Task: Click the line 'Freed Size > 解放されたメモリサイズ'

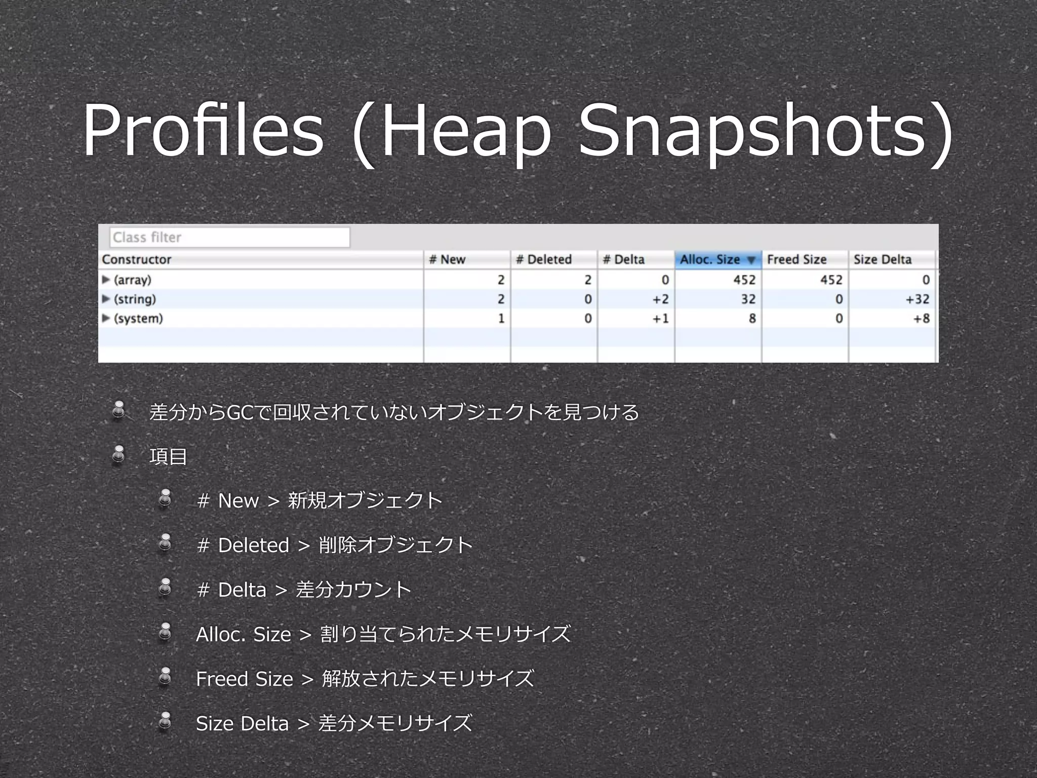Action: point(365,679)
